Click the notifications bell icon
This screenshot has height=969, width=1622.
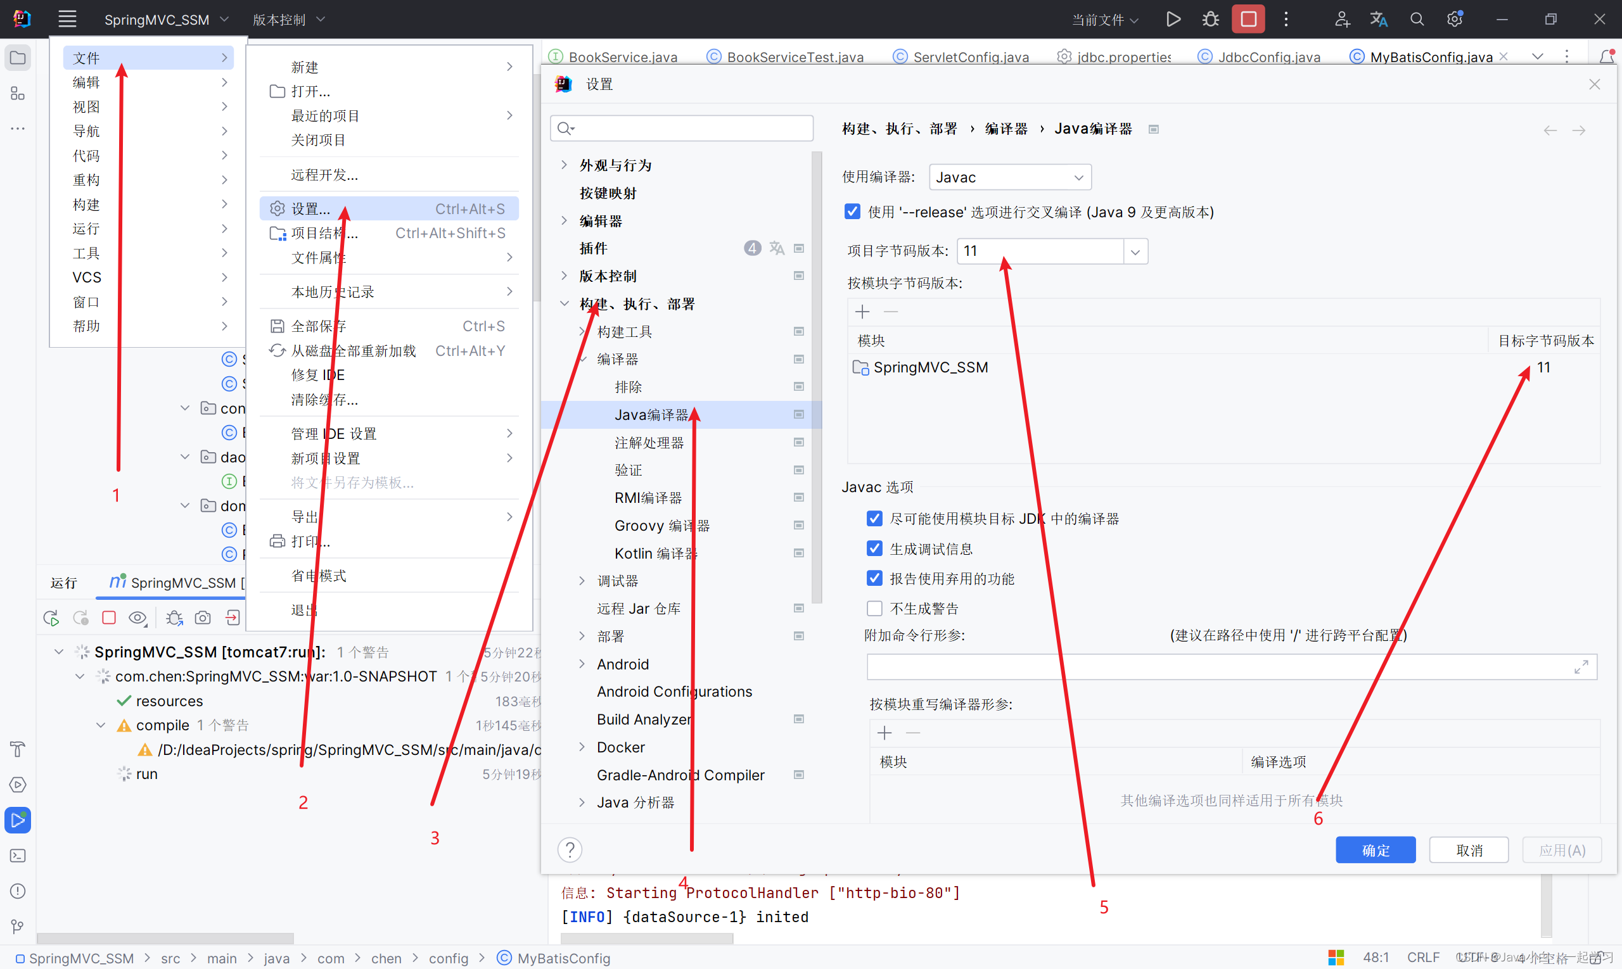1606,57
